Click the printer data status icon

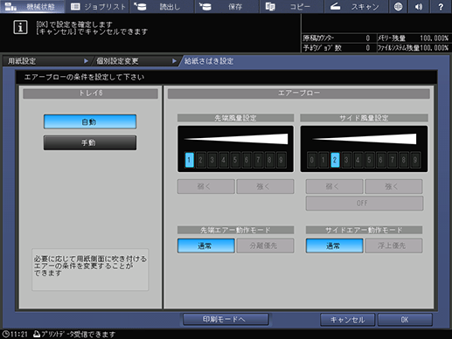[37, 334]
